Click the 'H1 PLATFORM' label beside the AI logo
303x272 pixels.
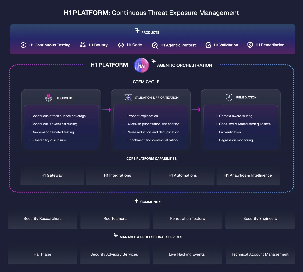109,65
